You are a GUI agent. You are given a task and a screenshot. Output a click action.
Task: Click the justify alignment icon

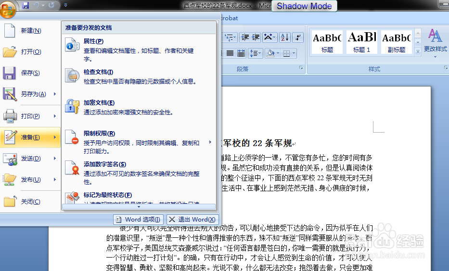(x=230, y=53)
